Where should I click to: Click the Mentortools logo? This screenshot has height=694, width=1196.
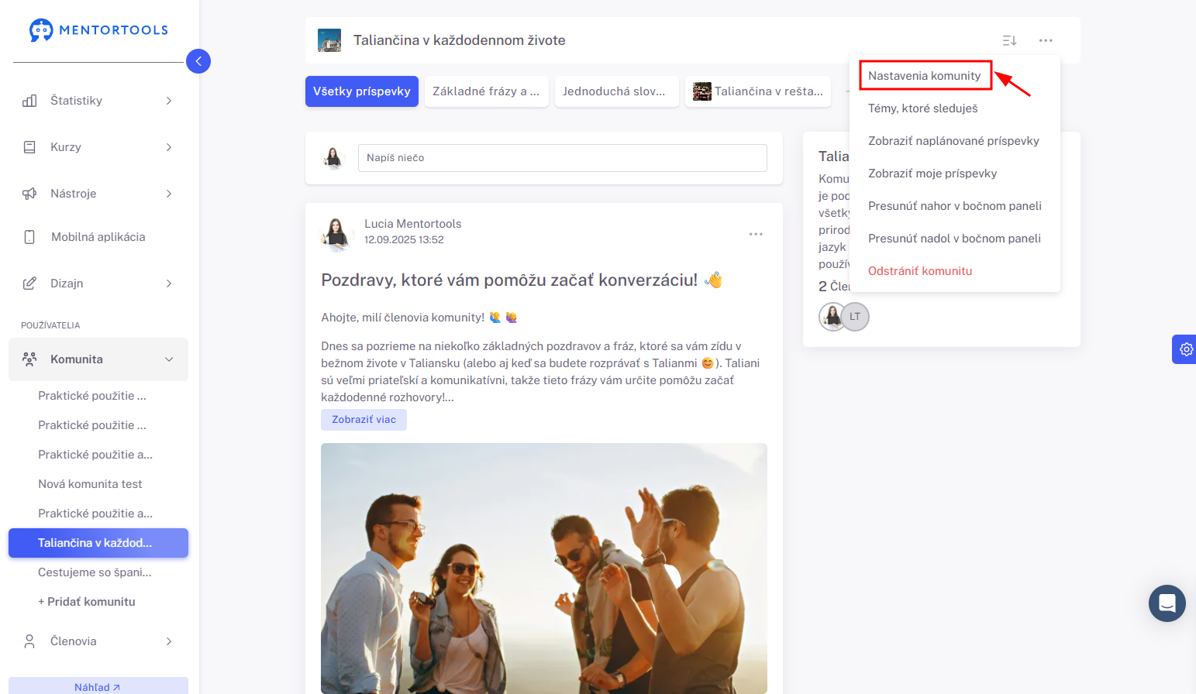coord(98,30)
